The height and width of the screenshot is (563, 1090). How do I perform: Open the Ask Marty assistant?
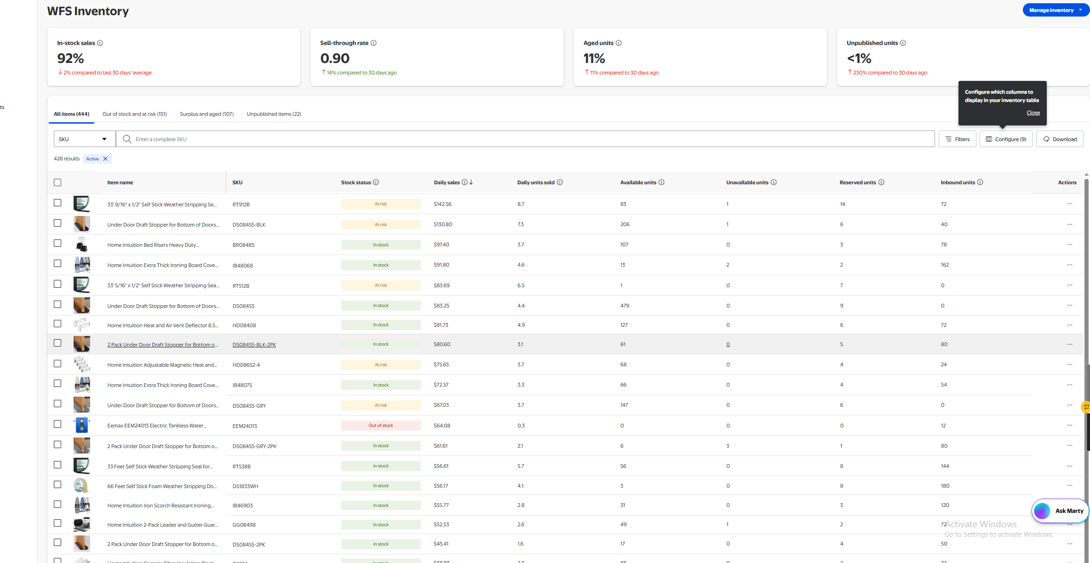pos(1060,511)
